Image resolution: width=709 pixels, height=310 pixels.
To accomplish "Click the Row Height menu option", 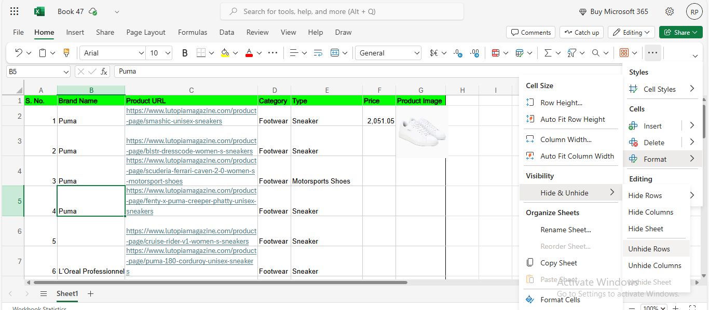I will [561, 103].
